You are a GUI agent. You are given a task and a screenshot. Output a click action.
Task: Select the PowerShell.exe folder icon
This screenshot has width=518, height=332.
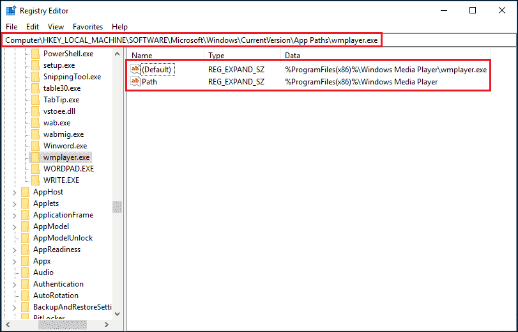click(35, 54)
